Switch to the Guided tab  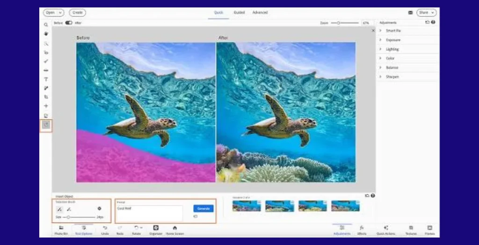point(239,13)
